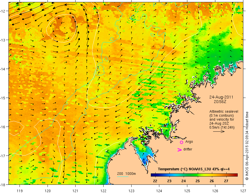Viewport: 249px width, 193px height.
Task: Click the magenta Argo circle legend symbol
Action: [x=181, y=142]
